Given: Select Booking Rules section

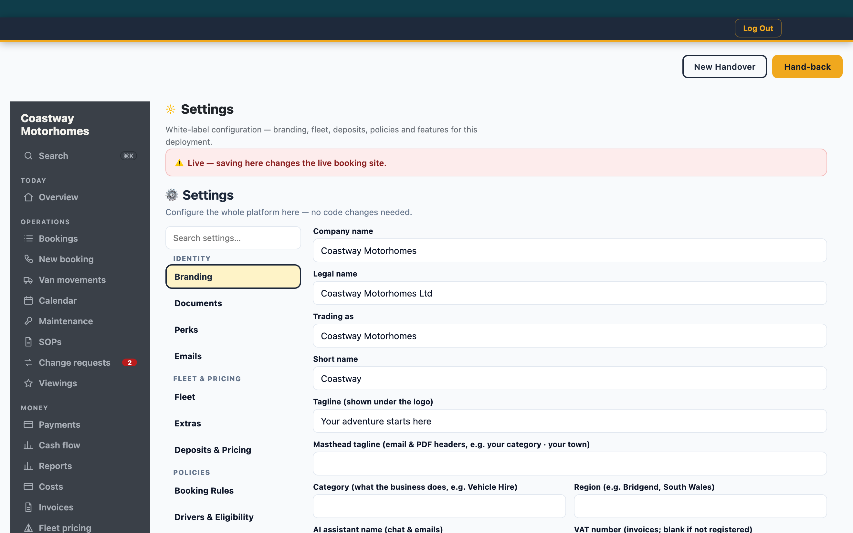Looking at the screenshot, I should pyautogui.click(x=233, y=491).
